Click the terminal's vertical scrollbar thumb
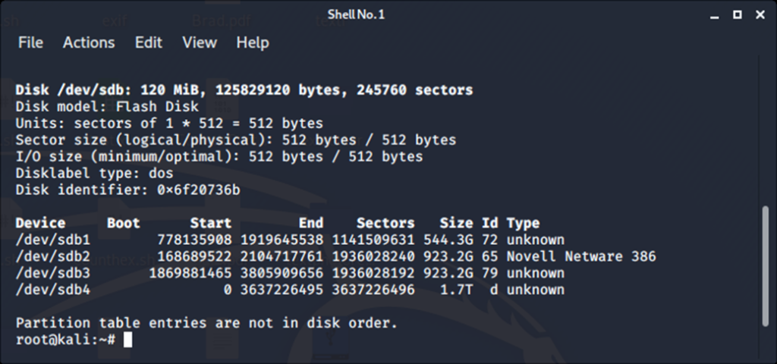Screen dimensions: 777x364 click(766, 264)
